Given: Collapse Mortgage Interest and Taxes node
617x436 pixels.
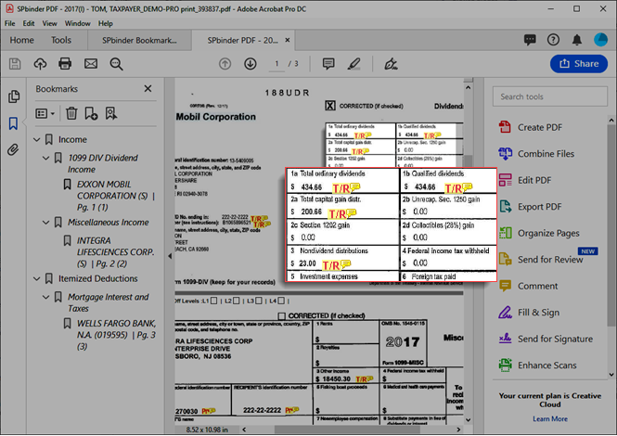Looking at the screenshot, I should (x=47, y=297).
